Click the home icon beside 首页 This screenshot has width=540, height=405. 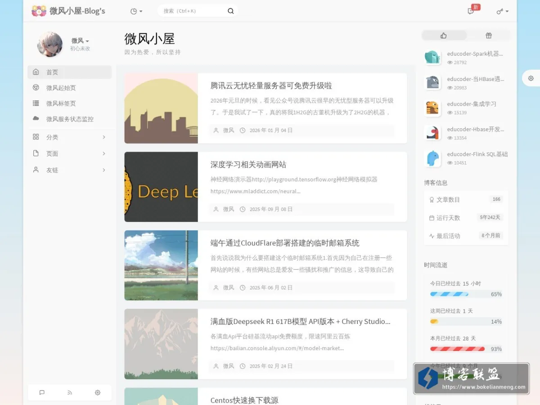(x=36, y=72)
